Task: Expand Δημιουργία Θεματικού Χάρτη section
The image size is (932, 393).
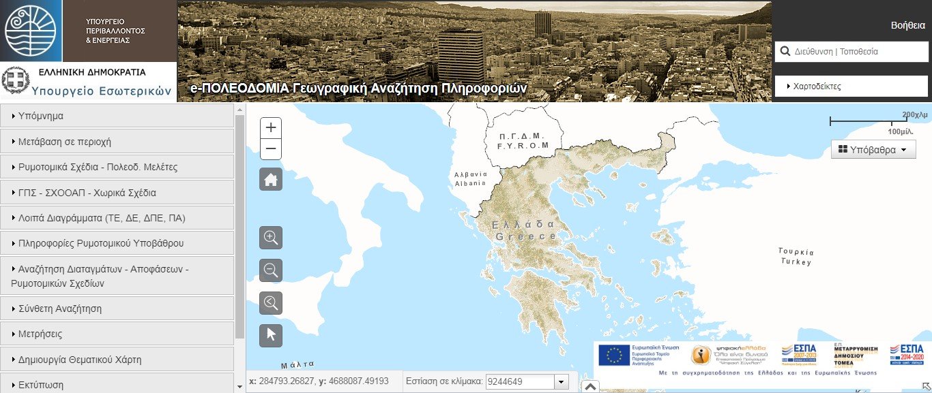Action: click(x=117, y=359)
